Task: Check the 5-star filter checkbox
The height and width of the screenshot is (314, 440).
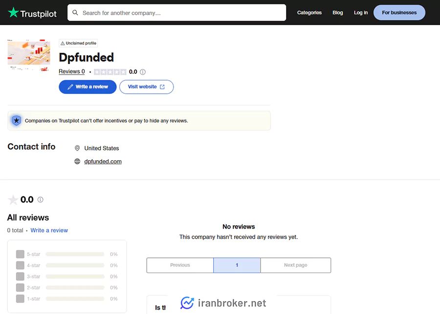Action: click(x=20, y=254)
